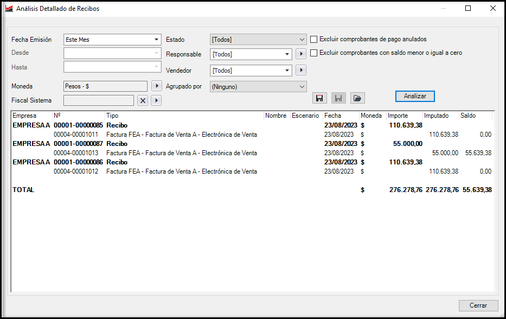The image size is (506, 319).
Task: Select receipt row 00001-00000086
Action: pyautogui.click(x=252, y=162)
